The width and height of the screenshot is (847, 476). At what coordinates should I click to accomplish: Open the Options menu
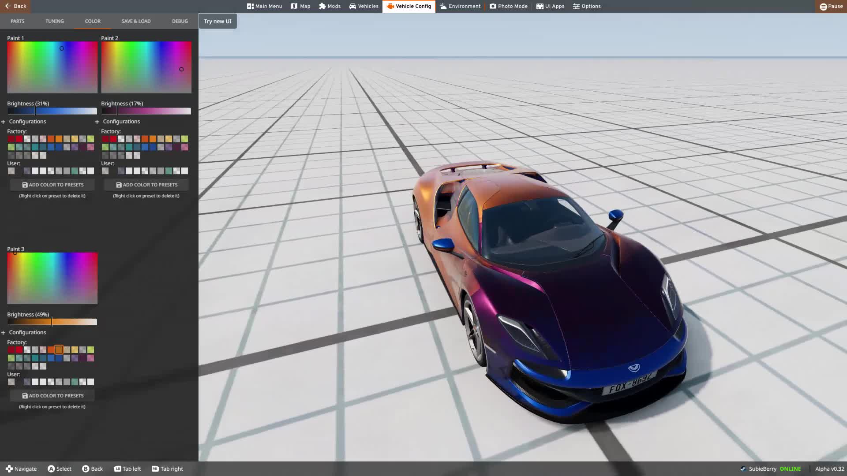click(x=586, y=6)
